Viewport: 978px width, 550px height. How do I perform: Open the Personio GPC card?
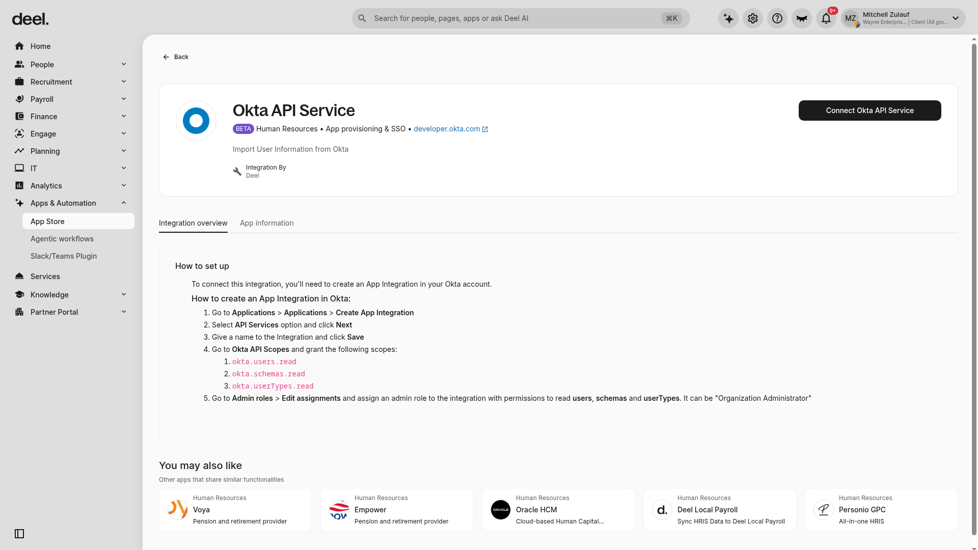pyautogui.click(x=881, y=510)
